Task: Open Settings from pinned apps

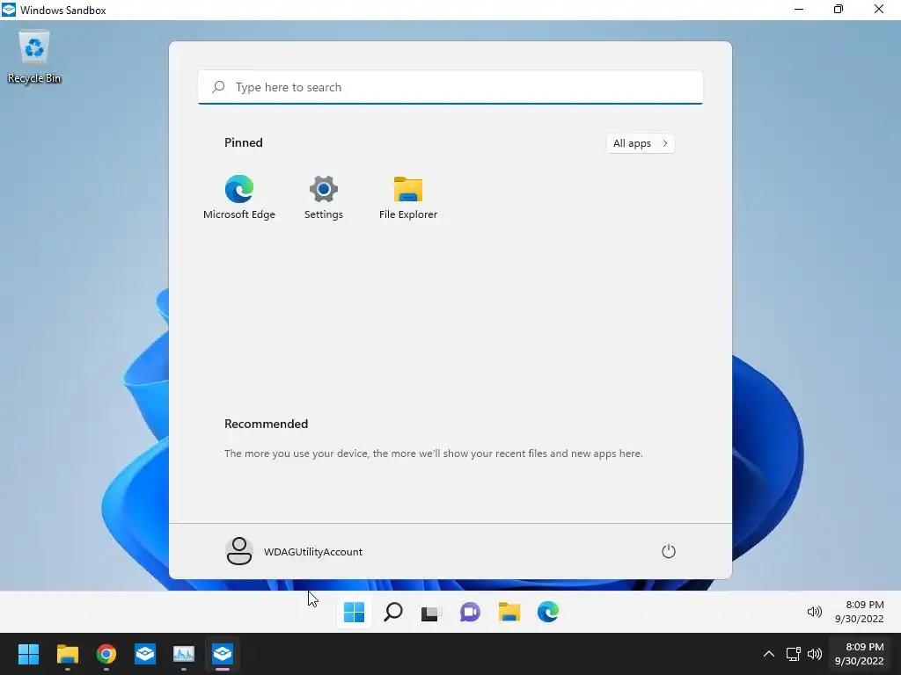Action: [324, 197]
